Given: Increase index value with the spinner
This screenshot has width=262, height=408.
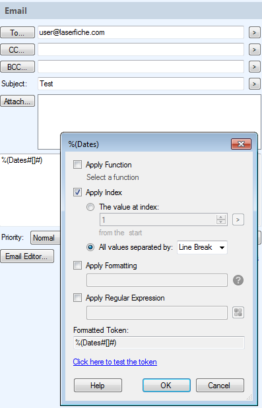Looking at the screenshot, I should 221,217.
